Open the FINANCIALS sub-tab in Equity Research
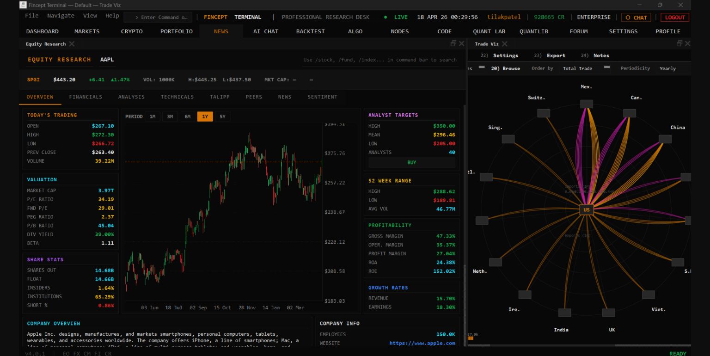The image size is (710, 356). tap(86, 97)
